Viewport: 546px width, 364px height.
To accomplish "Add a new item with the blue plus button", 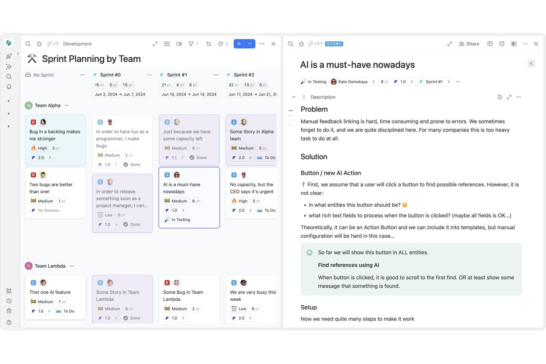I will tap(239, 44).
